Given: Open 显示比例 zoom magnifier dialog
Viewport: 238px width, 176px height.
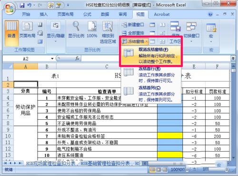Looking at the screenshot, I should coord(76,30).
